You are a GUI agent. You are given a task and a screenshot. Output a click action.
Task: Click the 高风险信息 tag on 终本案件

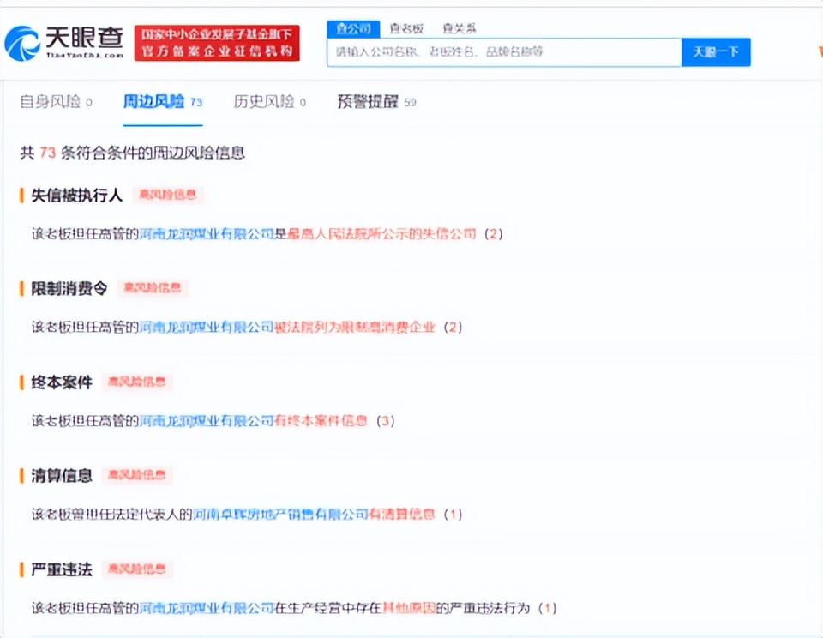point(136,382)
